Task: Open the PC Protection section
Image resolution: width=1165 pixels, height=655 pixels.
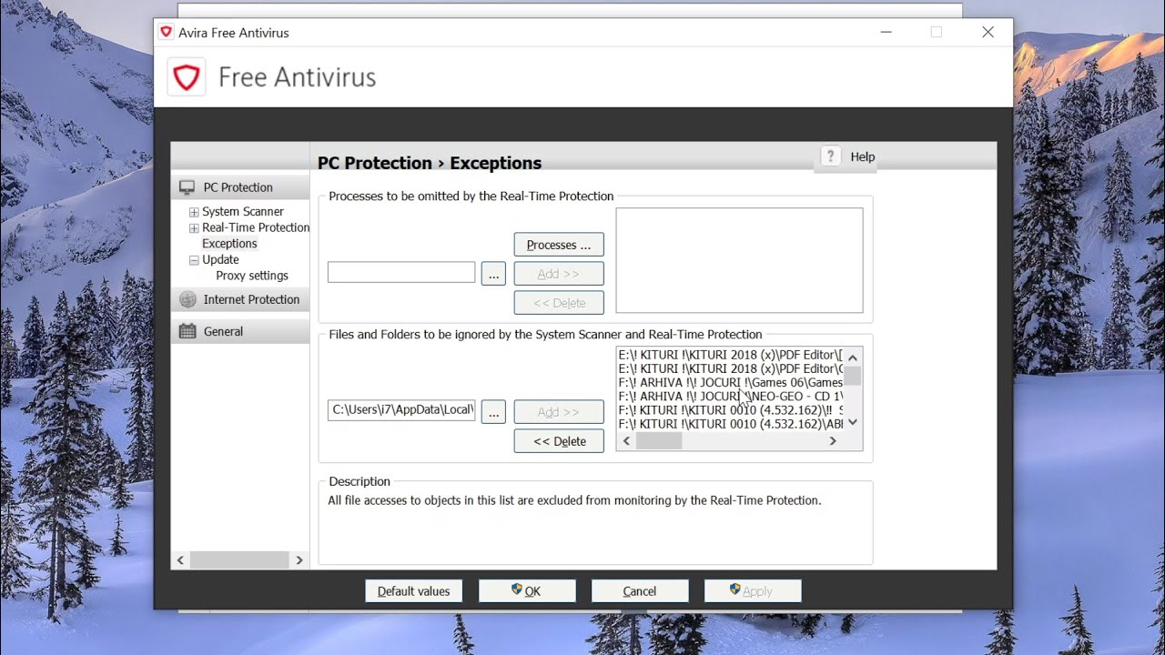Action: point(240,187)
